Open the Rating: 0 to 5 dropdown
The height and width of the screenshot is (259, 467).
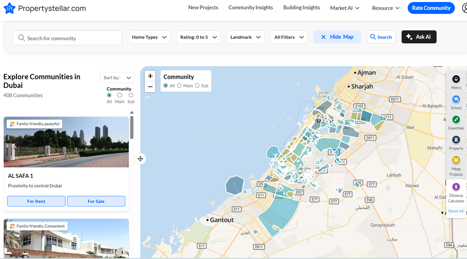pos(198,37)
